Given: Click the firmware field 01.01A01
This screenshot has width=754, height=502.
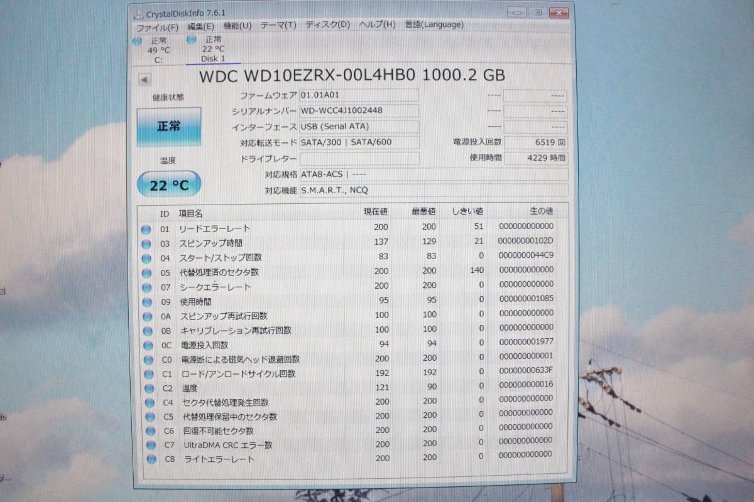Looking at the screenshot, I should pos(359,95).
